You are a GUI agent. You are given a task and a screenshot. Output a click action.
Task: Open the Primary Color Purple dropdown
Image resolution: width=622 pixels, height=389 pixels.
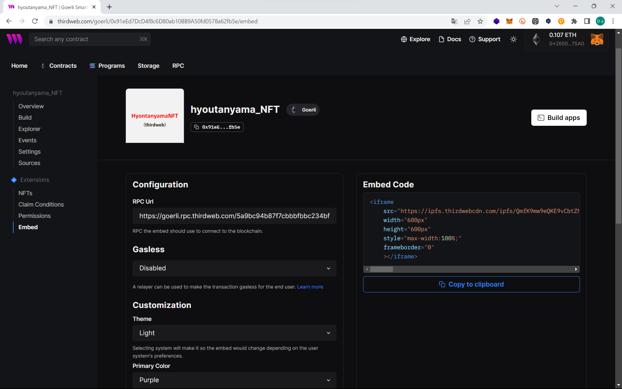(234, 380)
